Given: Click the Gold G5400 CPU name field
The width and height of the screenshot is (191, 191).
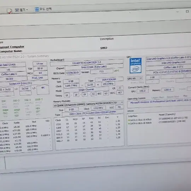Looking at the screenshot, I should pyautogui.click(x=13, y=65).
